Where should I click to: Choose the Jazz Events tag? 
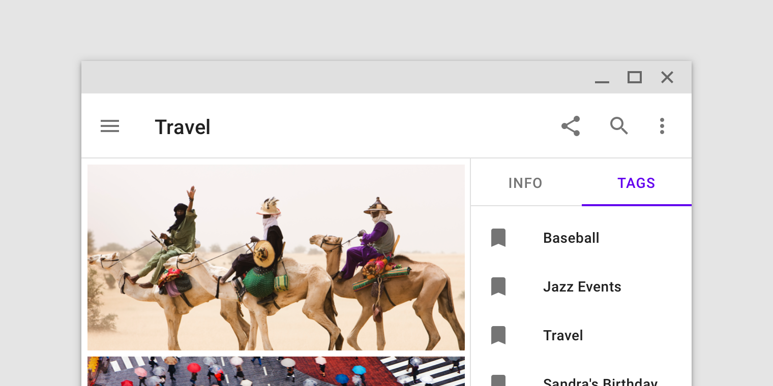[x=581, y=286]
